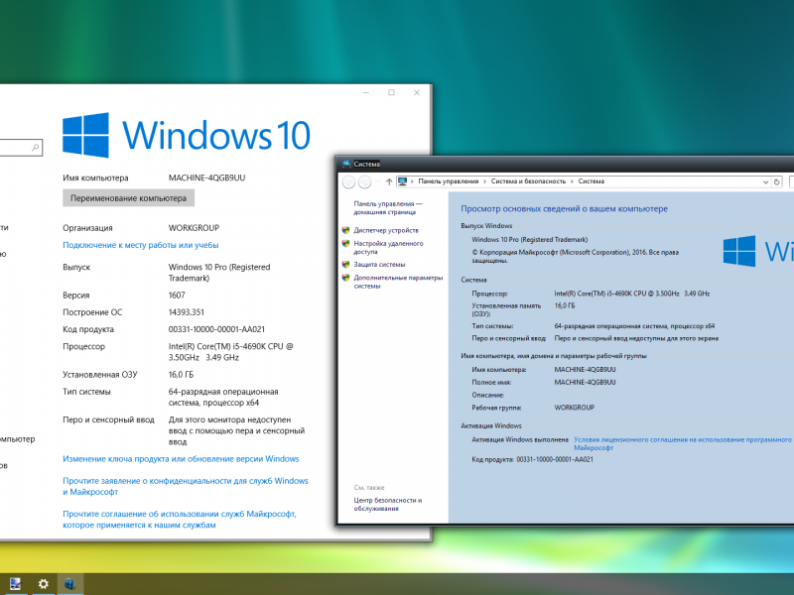
Task: Open the Settings gear in the taskbar
Action: [x=44, y=584]
